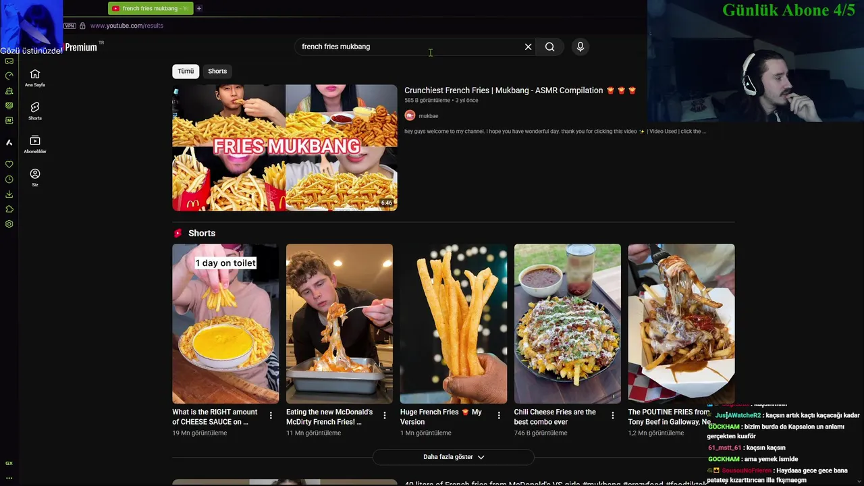
Task: Open history clock icon in browser sidebar
Action: [9, 179]
